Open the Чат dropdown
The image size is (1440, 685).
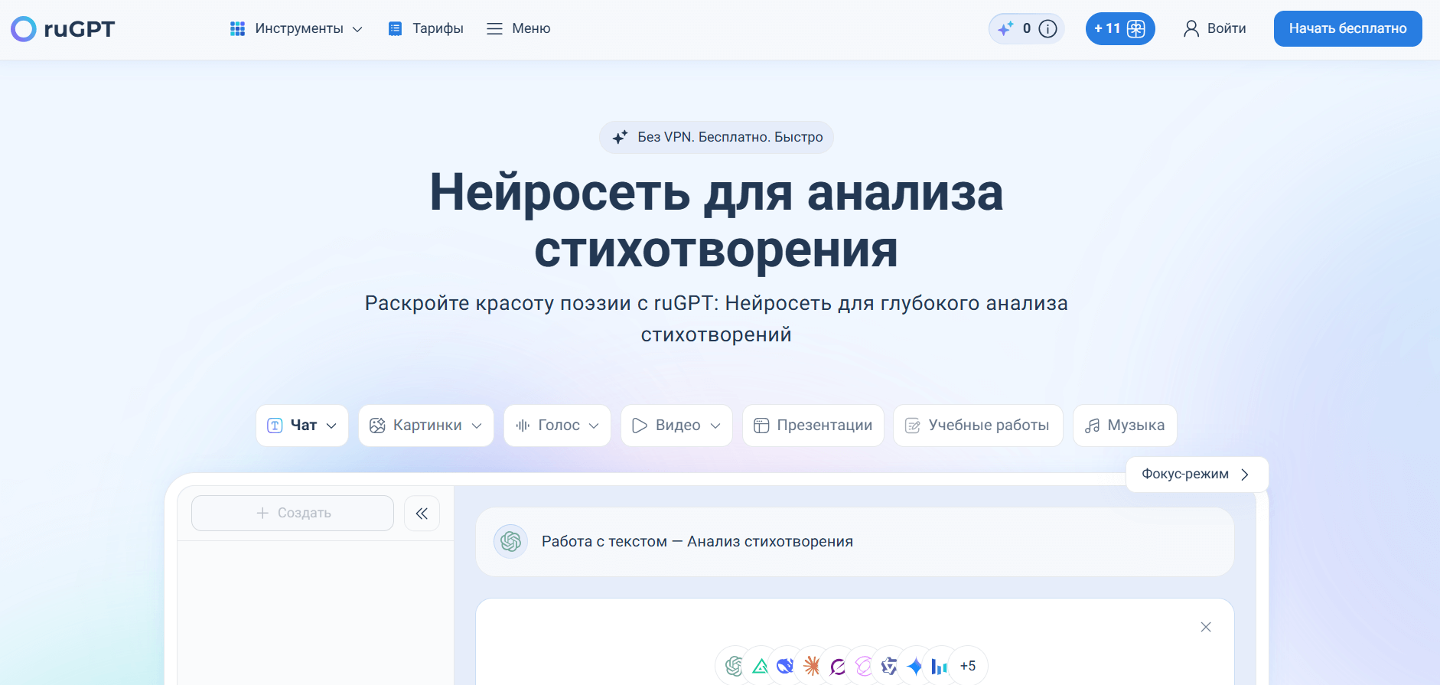pyautogui.click(x=302, y=426)
